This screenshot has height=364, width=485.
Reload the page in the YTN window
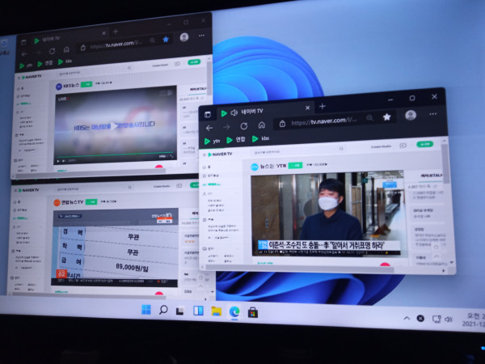point(244,126)
